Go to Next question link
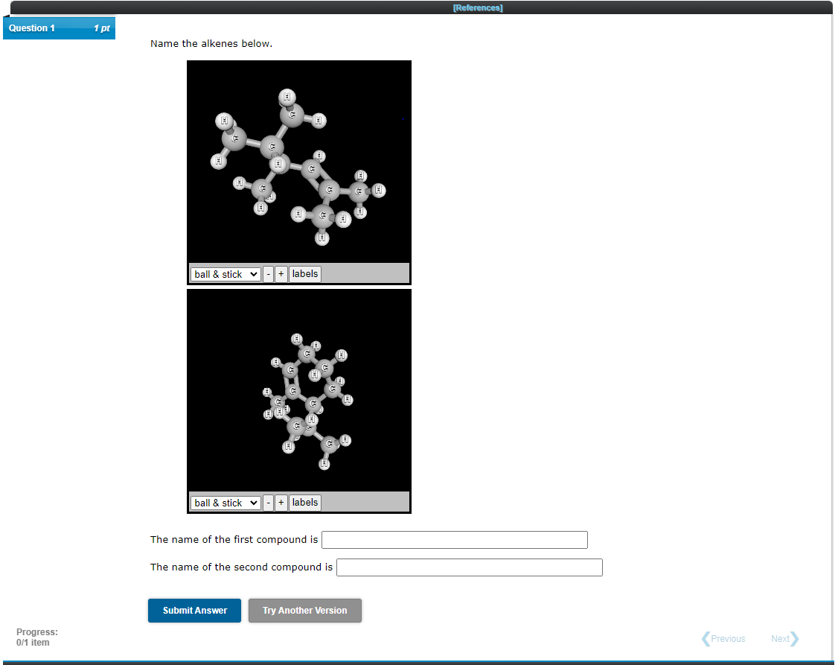 (784, 639)
